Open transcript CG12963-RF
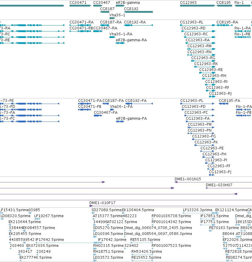The image size is (252, 262). pyautogui.click(x=218, y=88)
